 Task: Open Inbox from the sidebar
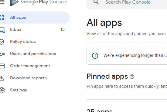16,29
